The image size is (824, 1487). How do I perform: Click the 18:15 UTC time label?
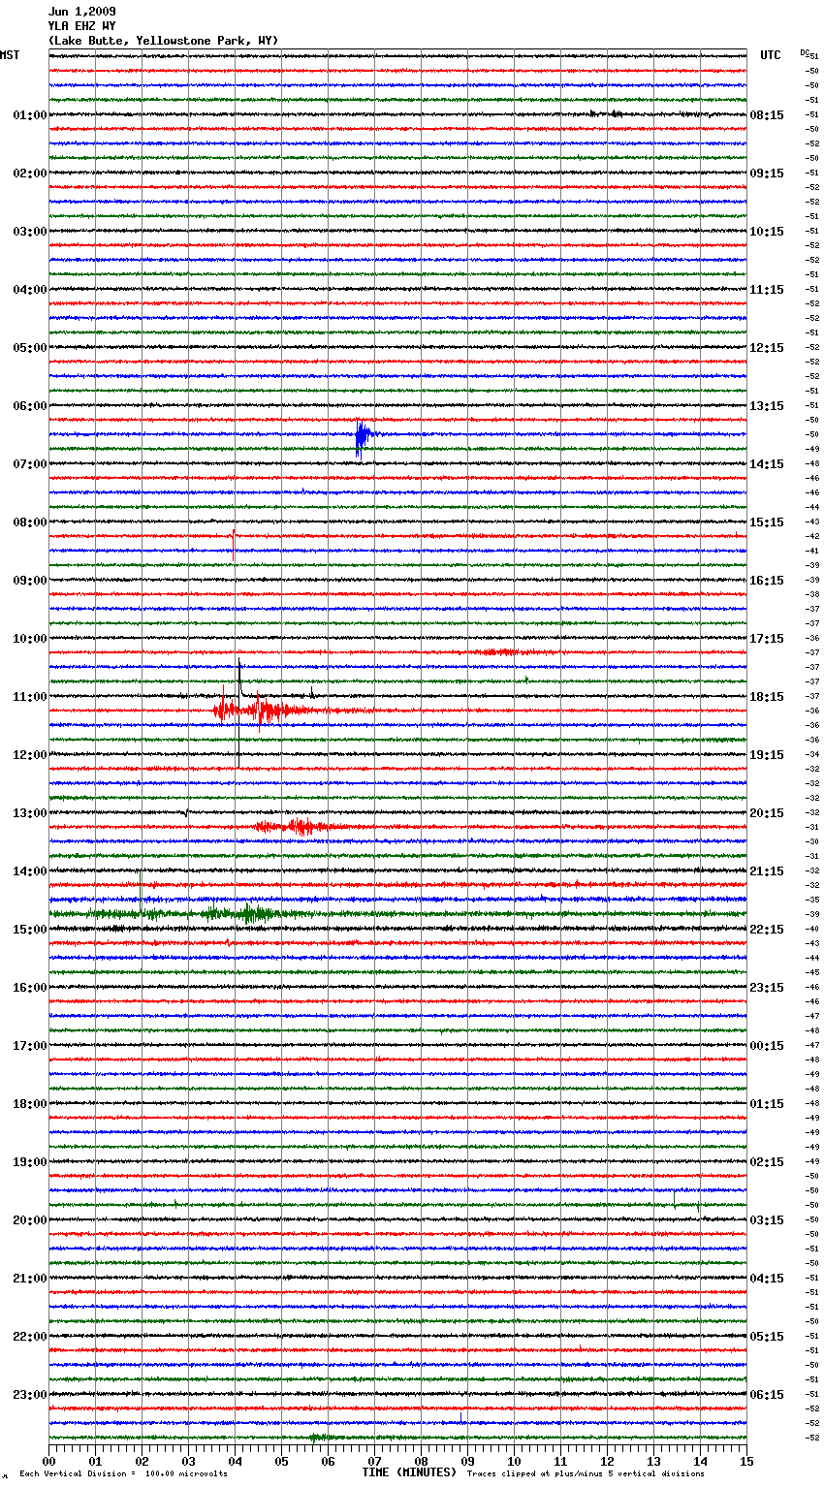pyautogui.click(x=767, y=697)
